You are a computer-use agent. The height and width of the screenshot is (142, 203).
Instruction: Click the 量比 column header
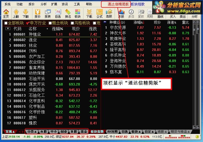(185, 22)
